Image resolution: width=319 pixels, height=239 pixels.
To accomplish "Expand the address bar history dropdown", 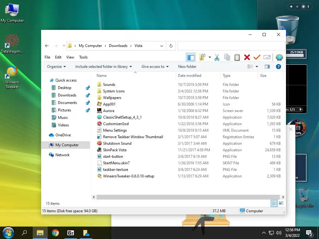I will (162, 46).
